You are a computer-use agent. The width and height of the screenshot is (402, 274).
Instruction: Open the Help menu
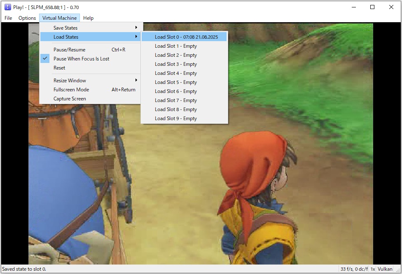coord(88,18)
